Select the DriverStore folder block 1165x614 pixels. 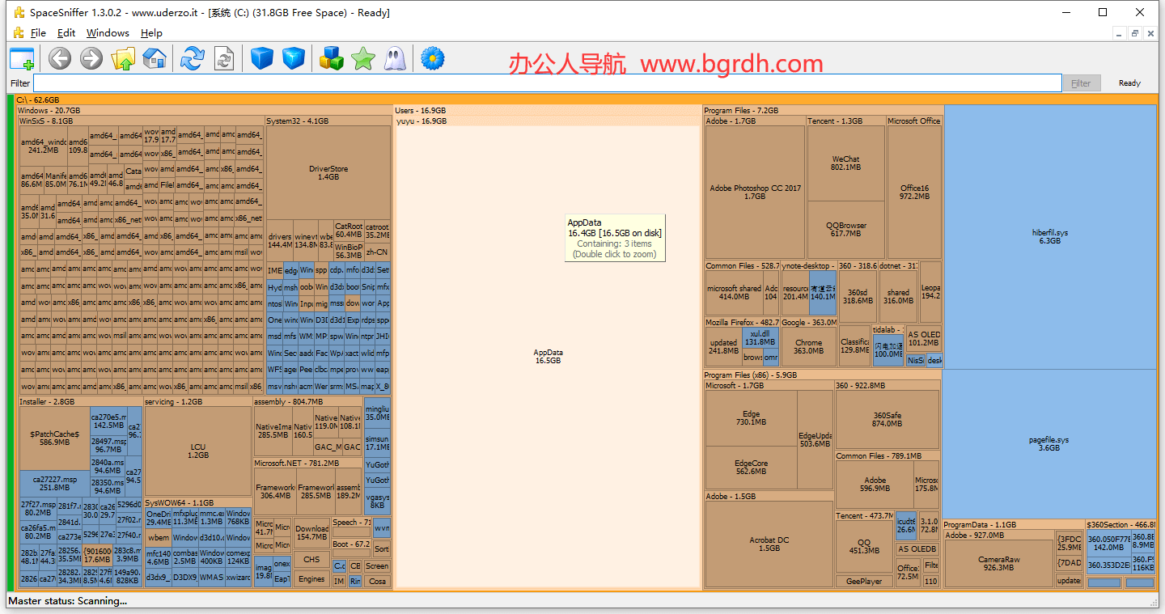pos(328,172)
